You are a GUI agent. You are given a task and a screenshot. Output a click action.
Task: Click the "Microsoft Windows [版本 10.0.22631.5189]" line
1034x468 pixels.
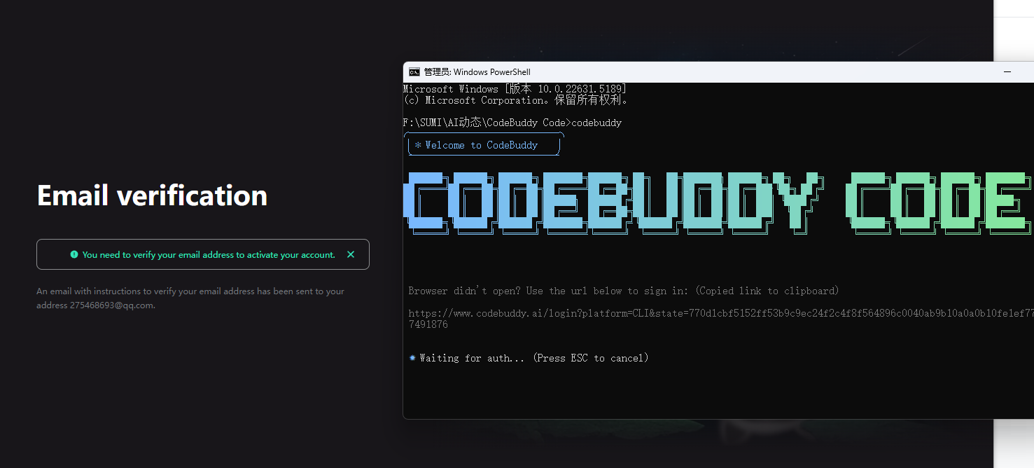tap(515, 89)
